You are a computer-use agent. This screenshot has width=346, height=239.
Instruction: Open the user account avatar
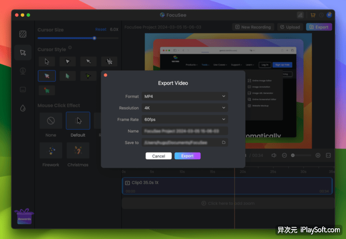pyautogui.click(x=329, y=15)
